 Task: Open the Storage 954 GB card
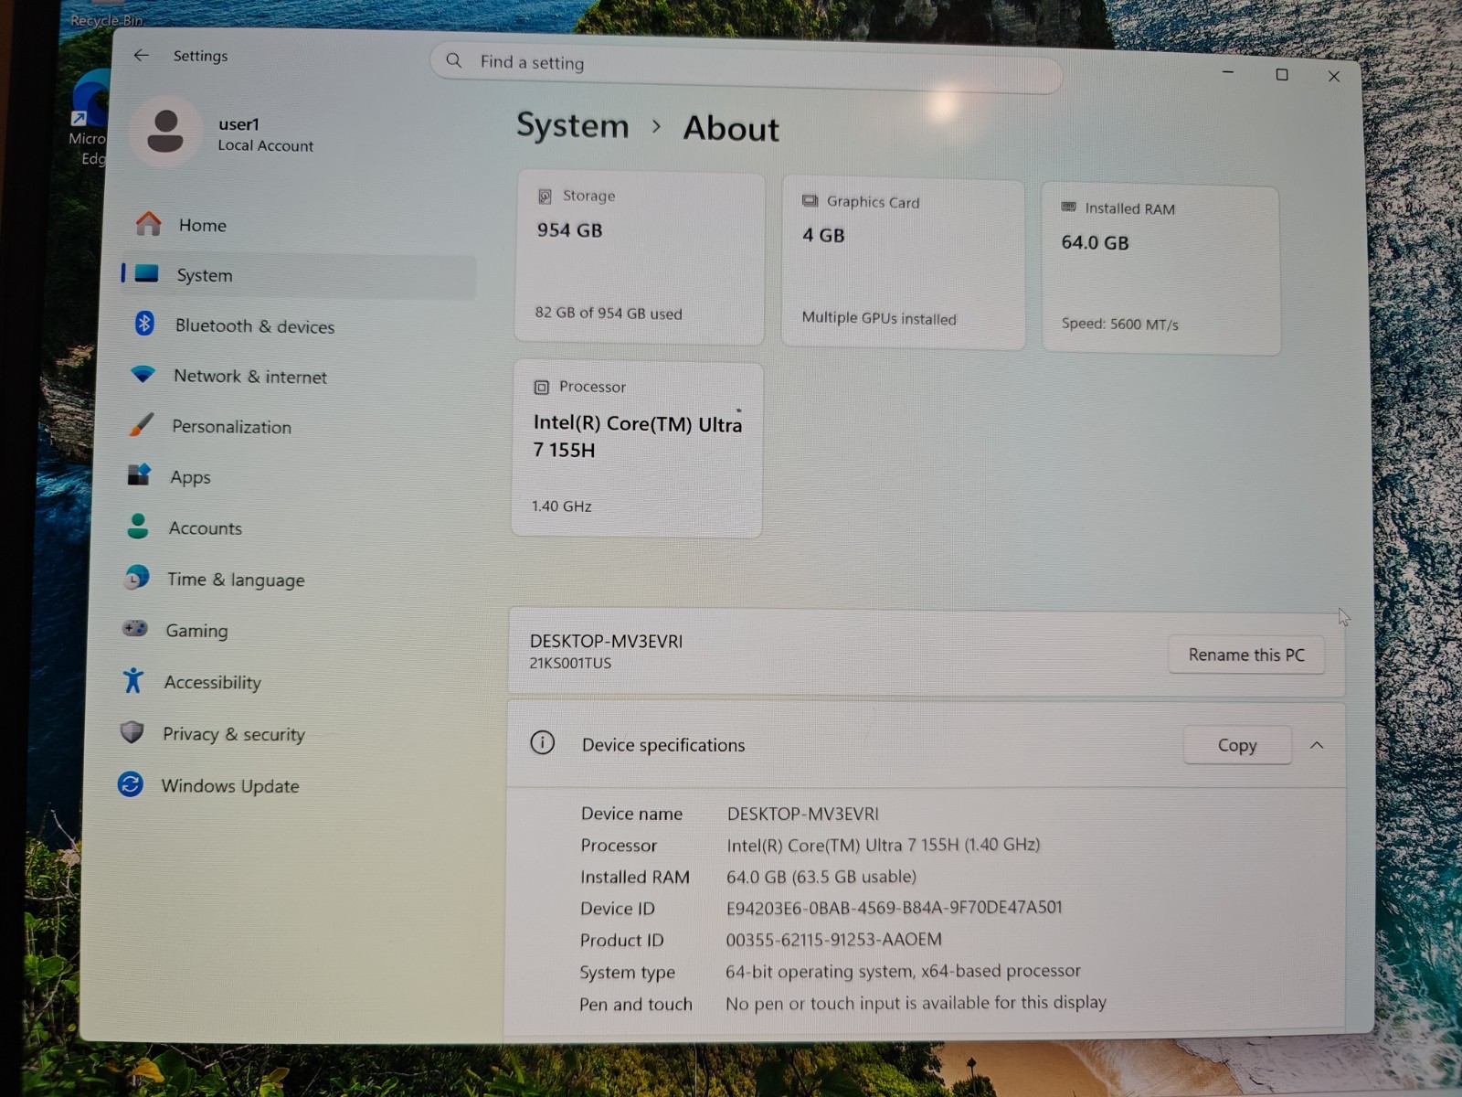point(641,258)
